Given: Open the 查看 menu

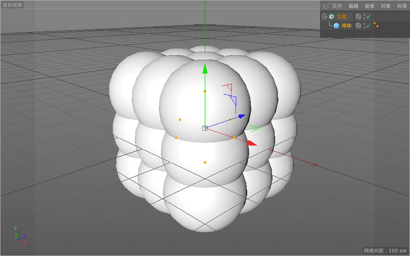Looking at the screenshot, I should [x=369, y=6].
